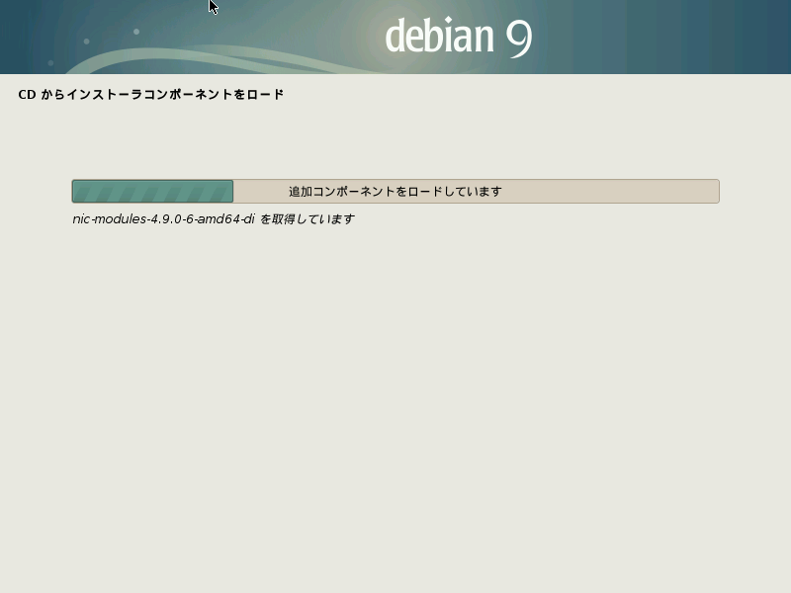Click the component loading progress bar

tap(395, 191)
